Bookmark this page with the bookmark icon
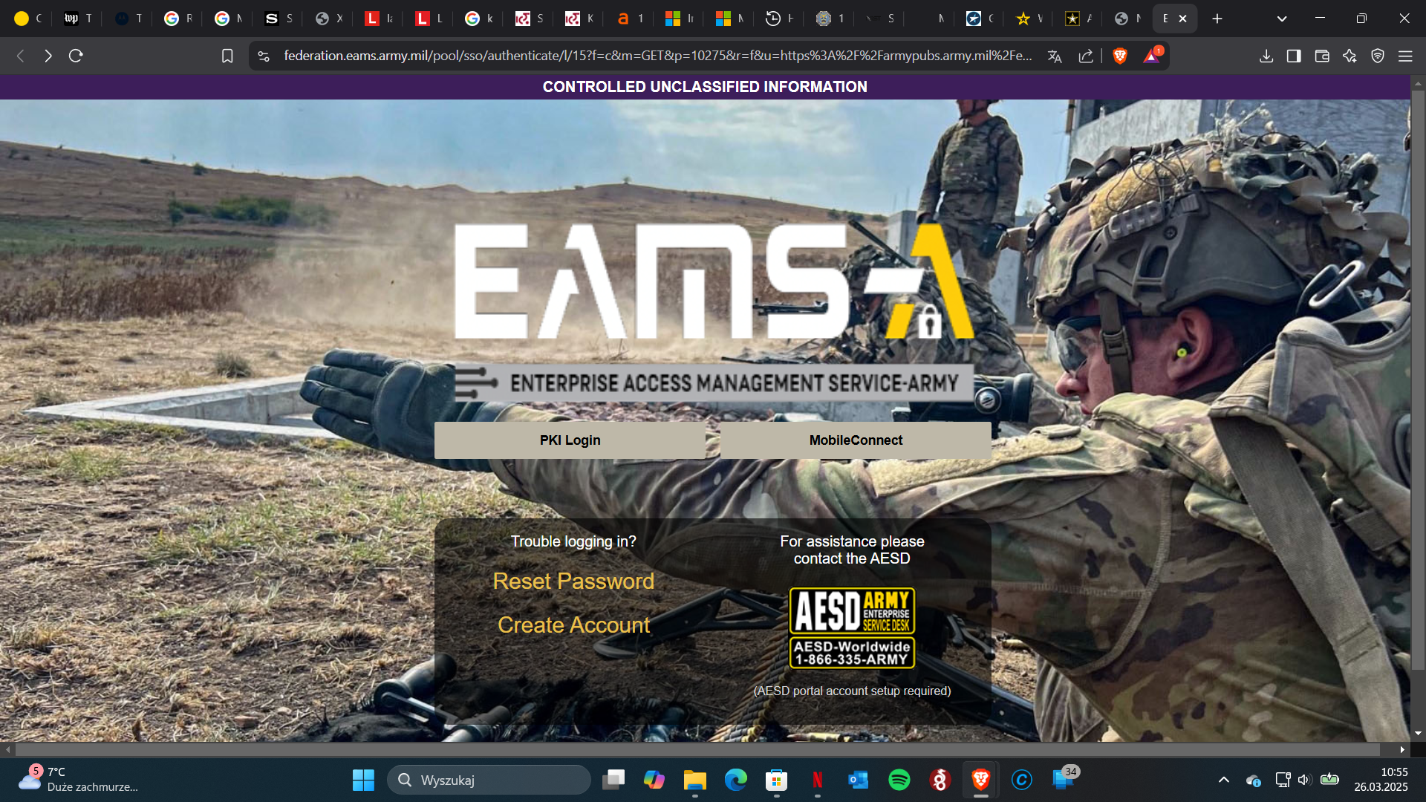Viewport: 1426px width, 802px height. tap(227, 56)
